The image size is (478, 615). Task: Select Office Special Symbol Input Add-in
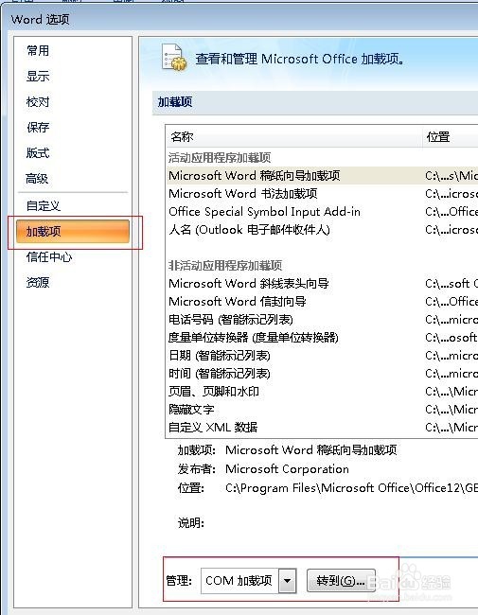[x=322, y=211]
